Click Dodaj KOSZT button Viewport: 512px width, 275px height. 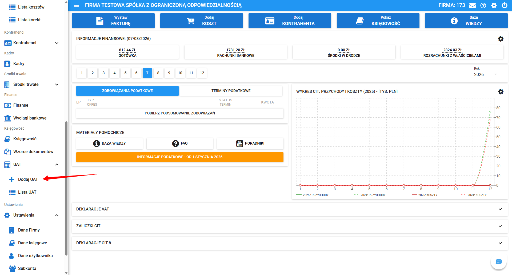(202, 21)
